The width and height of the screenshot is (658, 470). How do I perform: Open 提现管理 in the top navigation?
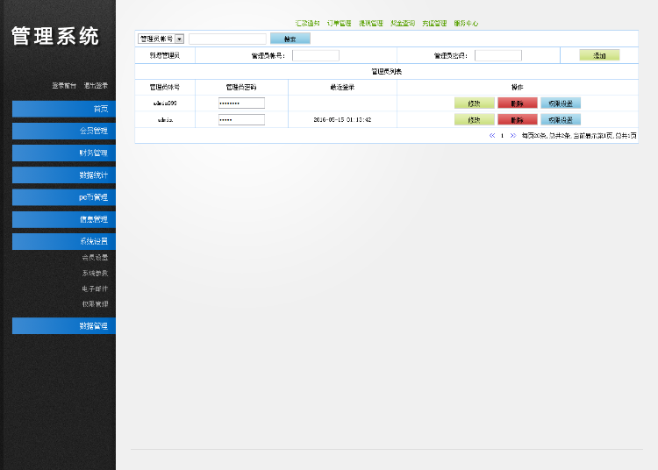pyautogui.click(x=370, y=24)
